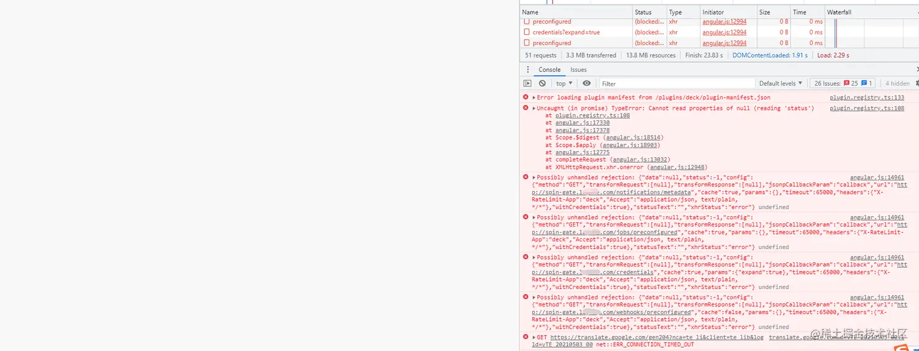The height and width of the screenshot is (351, 919).
Task: Expand the translate.google.com GET error
Action: pos(534,337)
